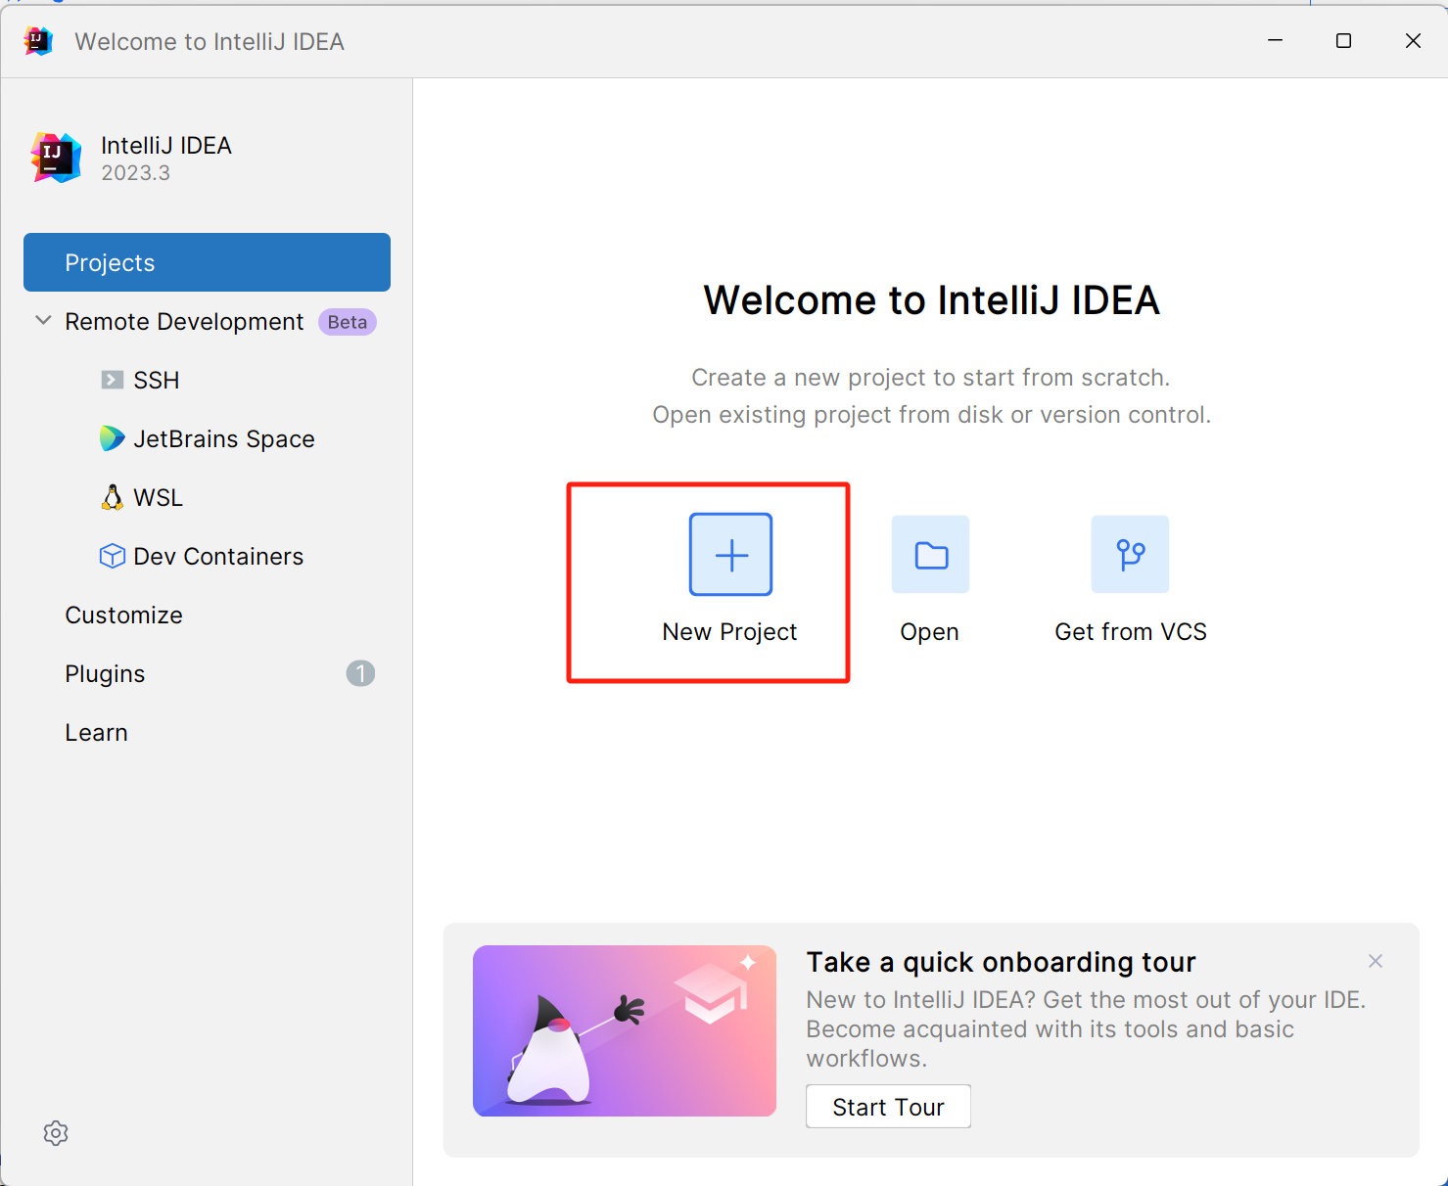Select JetBrains Space option
This screenshot has height=1186, width=1448.
[x=224, y=439]
